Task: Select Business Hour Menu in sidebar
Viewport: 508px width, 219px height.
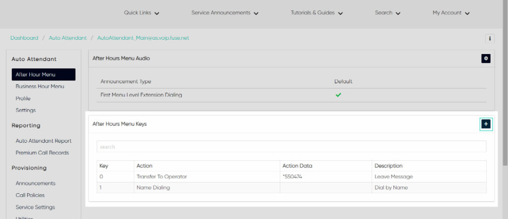Action: 40,86
